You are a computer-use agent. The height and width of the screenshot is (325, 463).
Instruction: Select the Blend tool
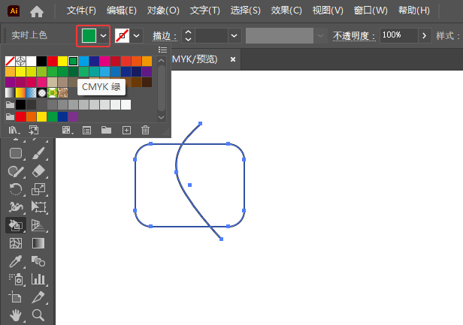pyautogui.click(x=38, y=261)
